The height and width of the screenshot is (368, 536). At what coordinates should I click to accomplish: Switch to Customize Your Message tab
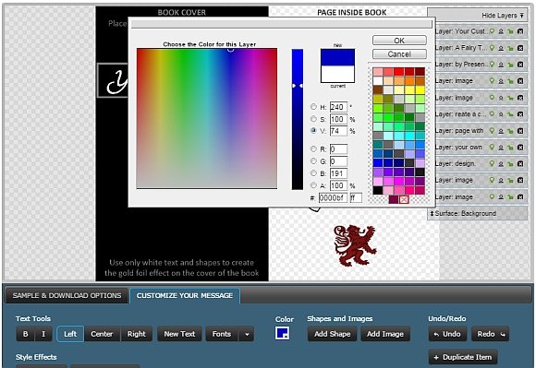[x=185, y=296]
